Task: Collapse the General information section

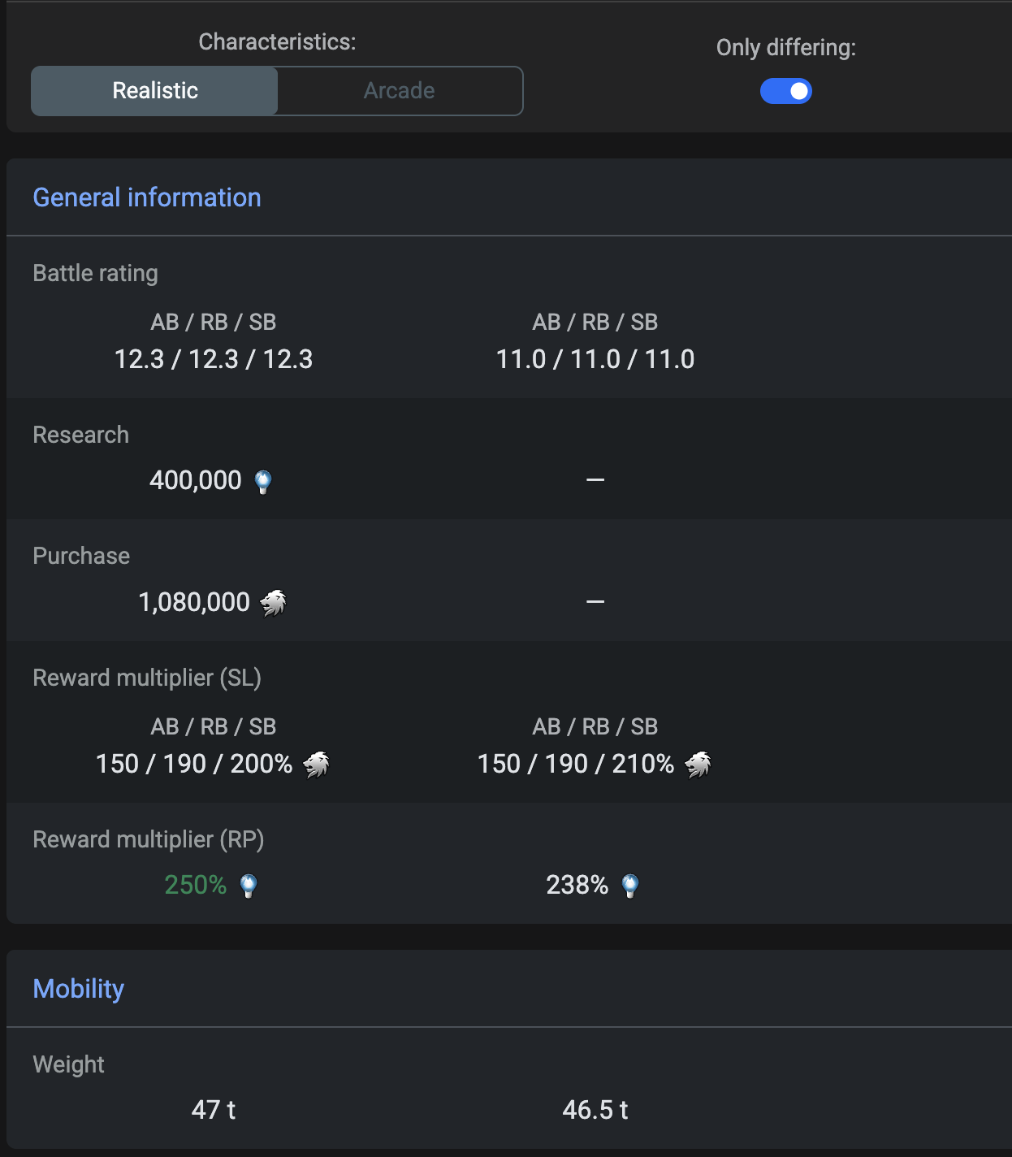Action: (x=147, y=197)
